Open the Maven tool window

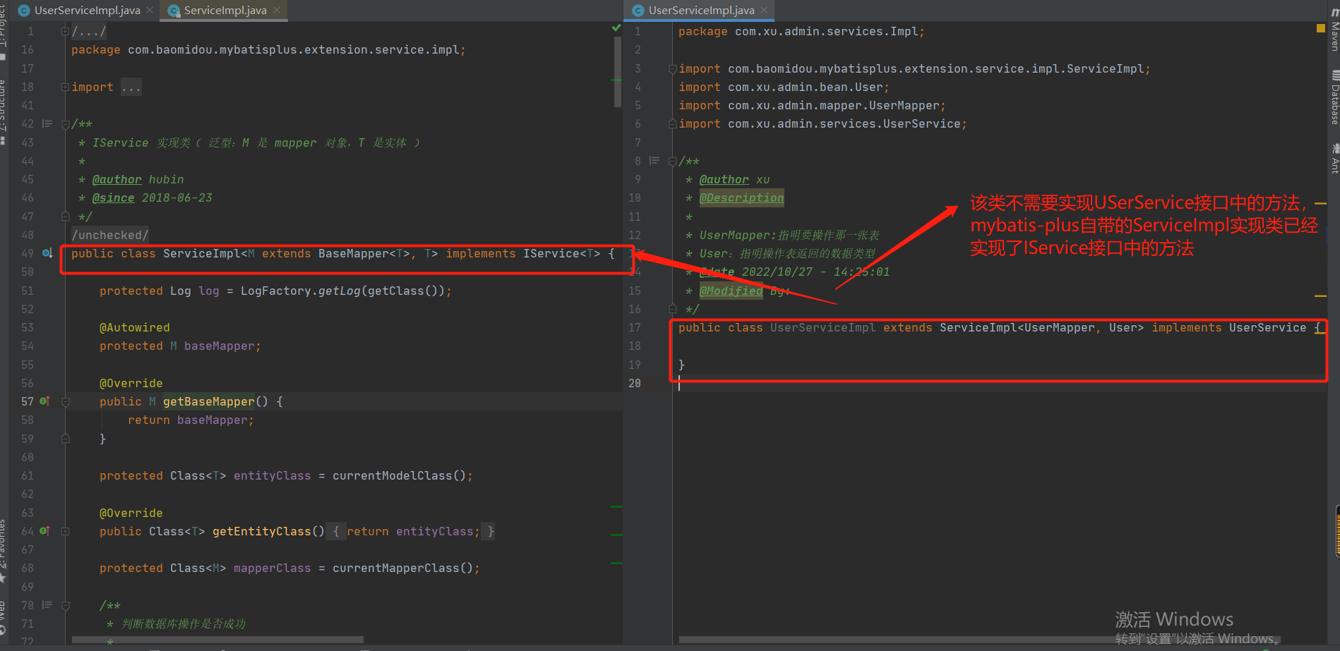point(1334,30)
